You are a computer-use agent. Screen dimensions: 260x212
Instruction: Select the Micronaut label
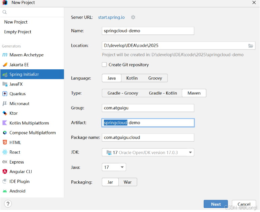pyautogui.click(x=20, y=104)
